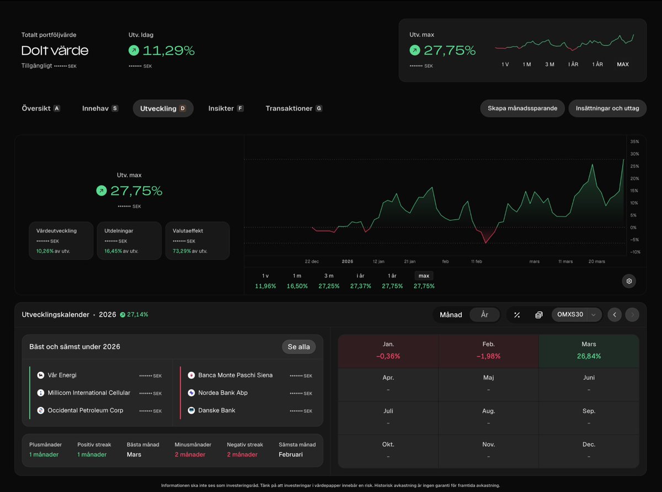This screenshot has height=492, width=662.
Task: Open Nordea Bank Abp holding
Action: (250, 393)
